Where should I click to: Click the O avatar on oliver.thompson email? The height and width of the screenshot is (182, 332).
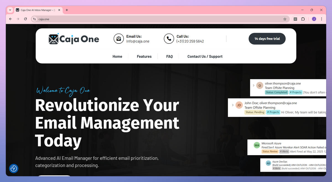click(260, 86)
